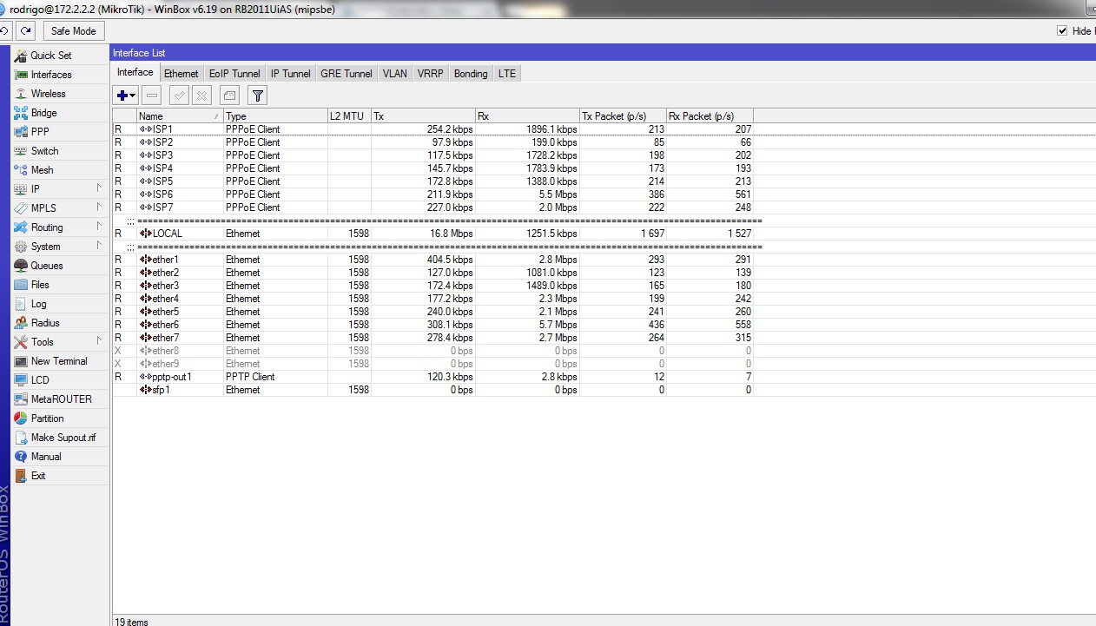Select the Interface tab
This screenshot has height=626, width=1096.
135,73
